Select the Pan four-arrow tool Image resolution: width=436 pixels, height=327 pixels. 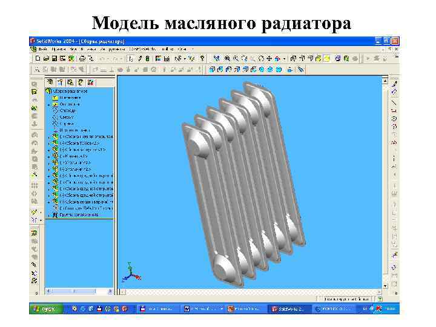pyautogui.click(x=269, y=59)
